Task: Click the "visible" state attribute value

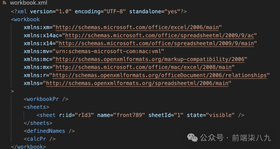Action: tap(222, 115)
